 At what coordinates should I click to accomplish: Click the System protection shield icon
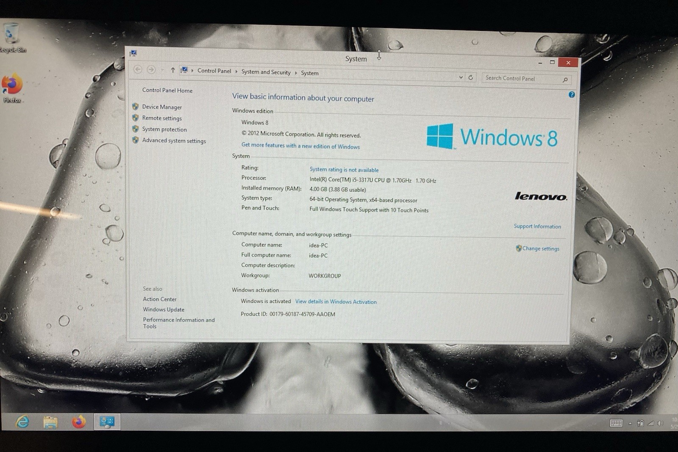coord(136,129)
